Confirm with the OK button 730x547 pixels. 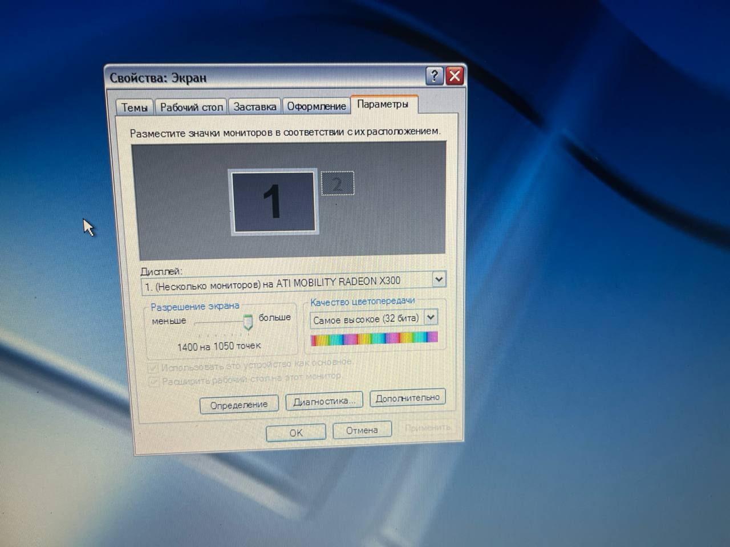295,432
